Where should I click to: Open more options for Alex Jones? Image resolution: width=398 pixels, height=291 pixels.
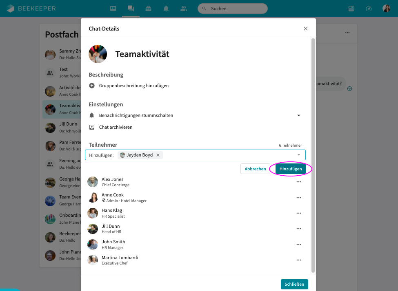coord(299,182)
